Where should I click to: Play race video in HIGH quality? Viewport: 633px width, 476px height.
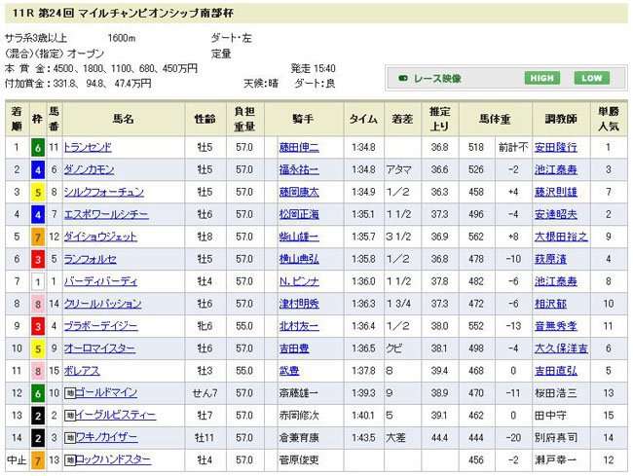pyautogui.click(x=542, y=79)
